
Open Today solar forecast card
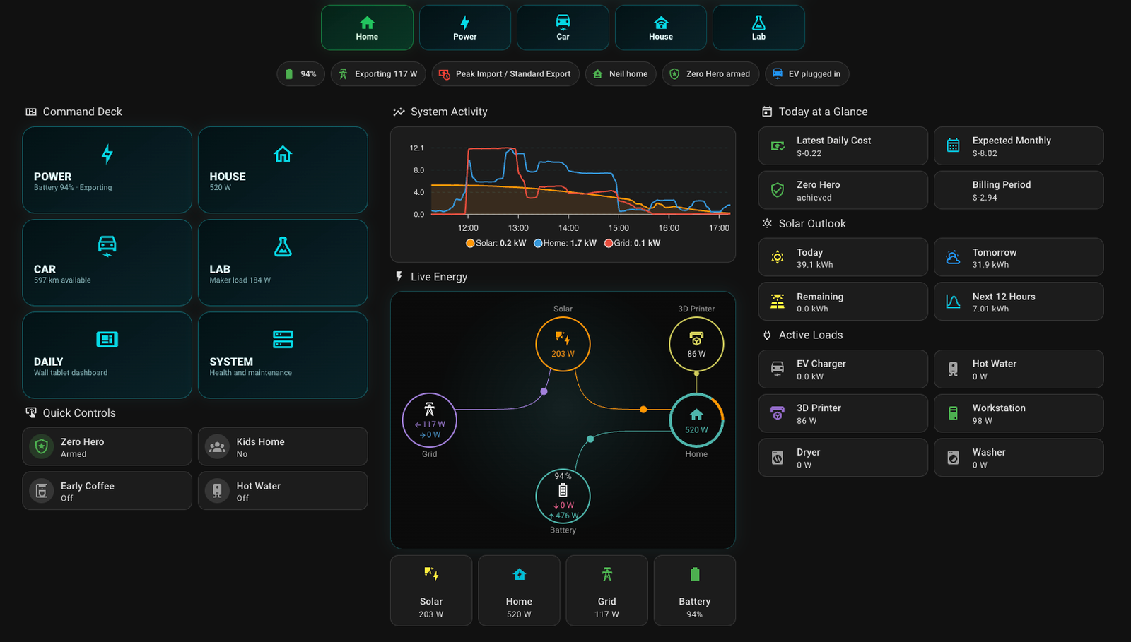[843, 257]
